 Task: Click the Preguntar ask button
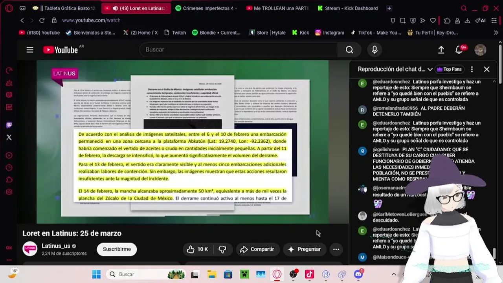(304, 249)
